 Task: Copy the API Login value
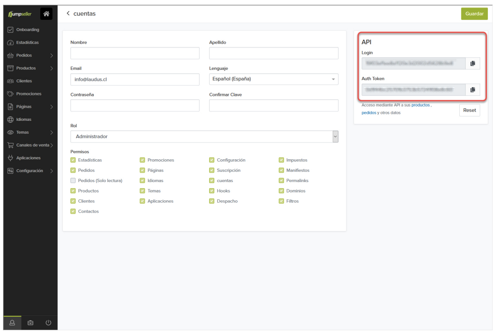pyautogui.click(x=472, y=63)
